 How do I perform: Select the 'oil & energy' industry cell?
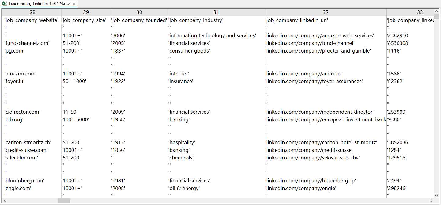pyautogui.click(x=216, y=188)
